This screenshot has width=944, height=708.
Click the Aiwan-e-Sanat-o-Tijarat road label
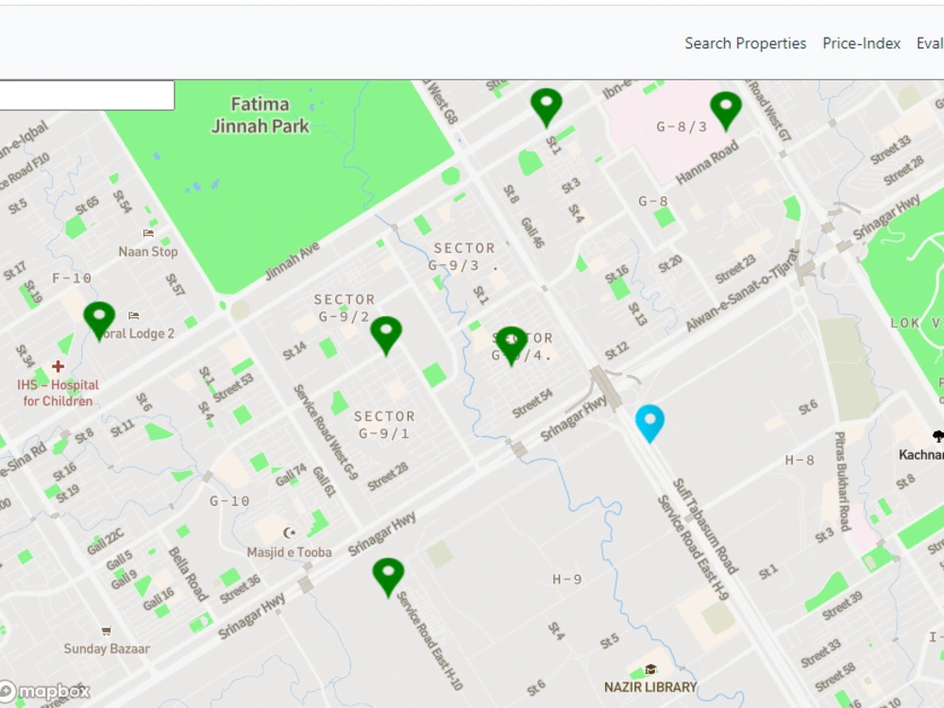click(x=742, y=290)
